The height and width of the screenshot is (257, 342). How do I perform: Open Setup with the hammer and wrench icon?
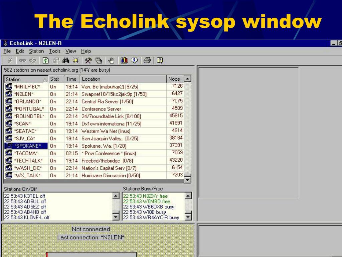[88, 60]
